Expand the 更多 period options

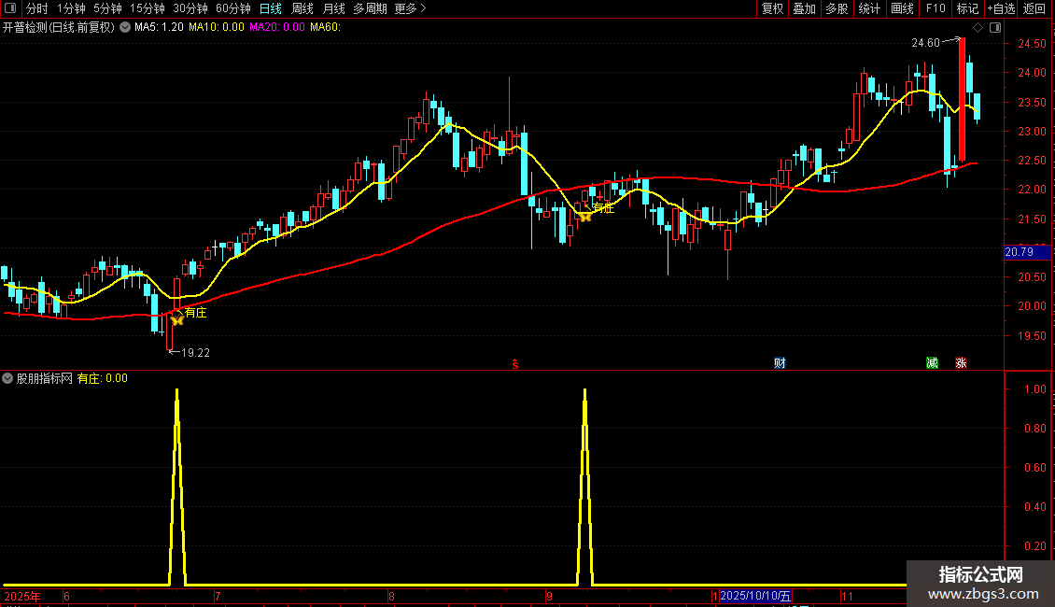tap(410, 8)
